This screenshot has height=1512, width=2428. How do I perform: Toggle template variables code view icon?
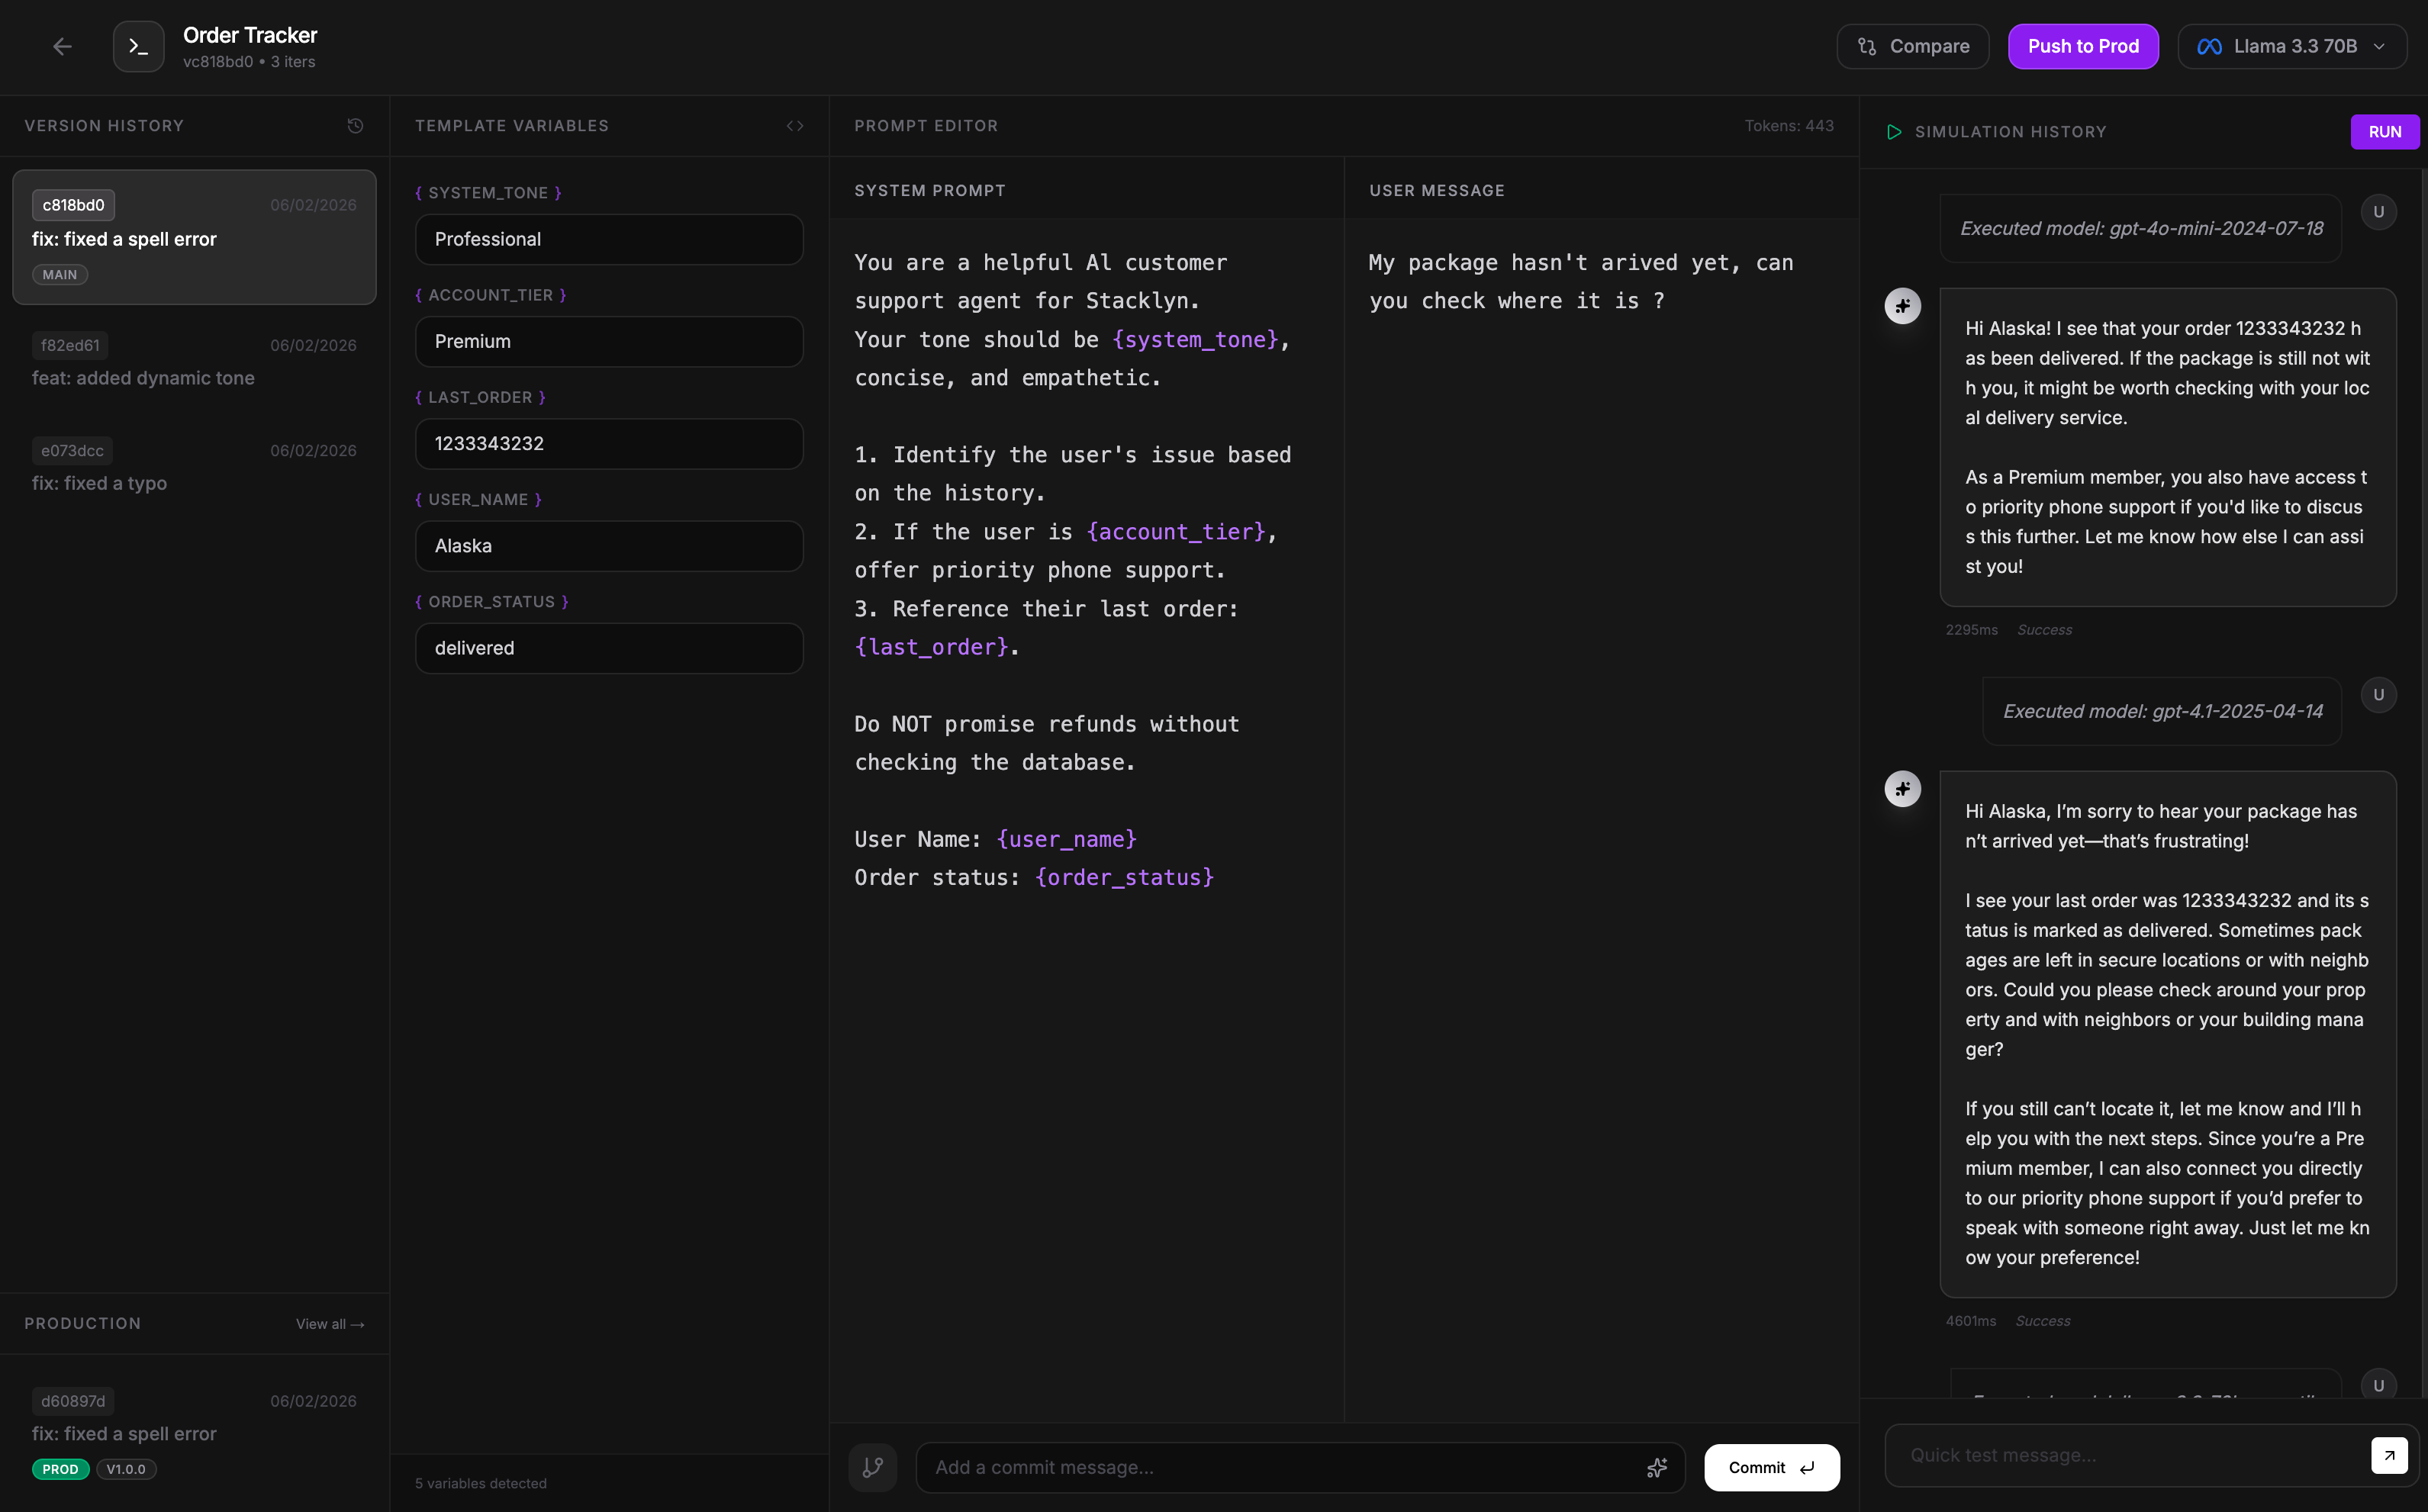coord(795,126)
